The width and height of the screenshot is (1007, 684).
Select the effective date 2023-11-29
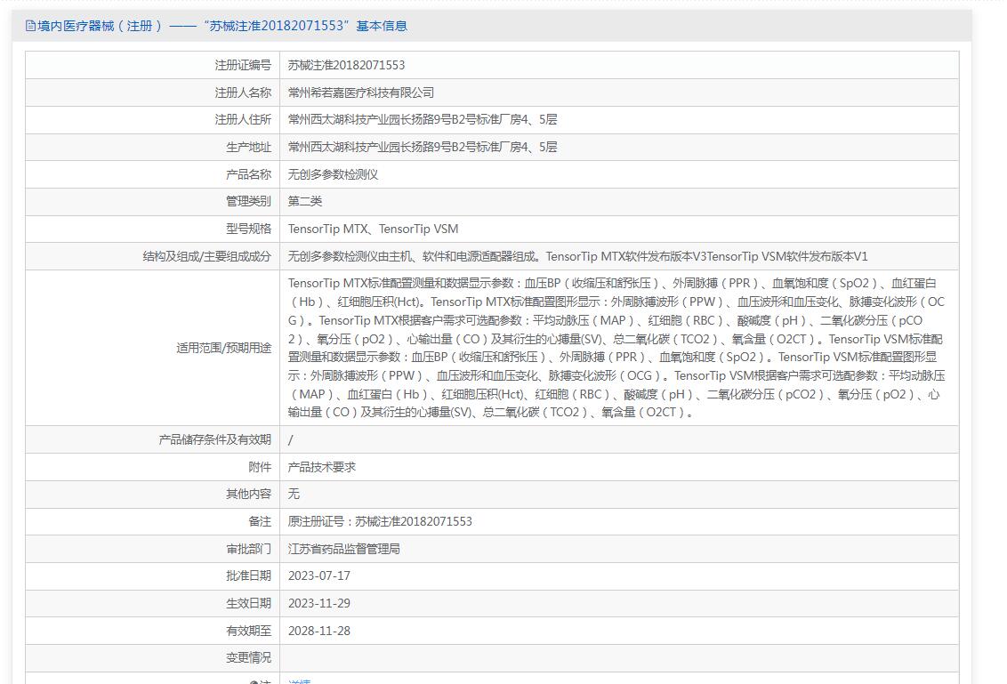(319, 603)
